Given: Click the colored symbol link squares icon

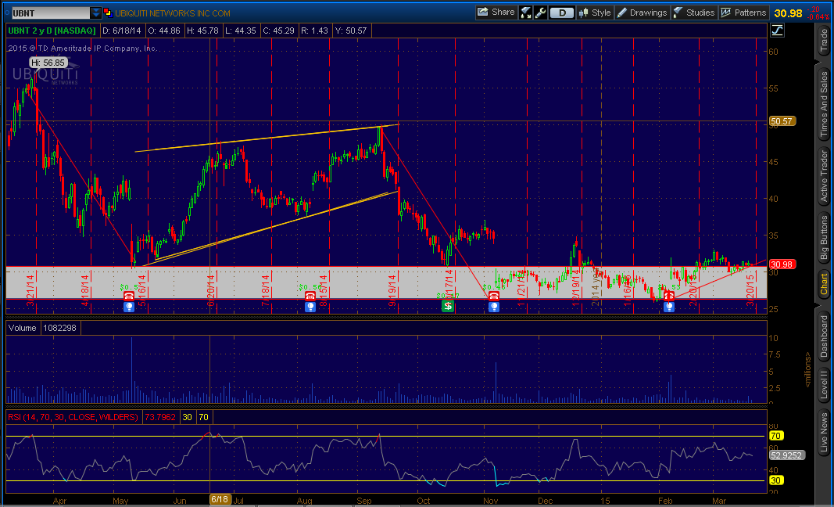Looking at the screenshot, I should (x=108, y=13).
